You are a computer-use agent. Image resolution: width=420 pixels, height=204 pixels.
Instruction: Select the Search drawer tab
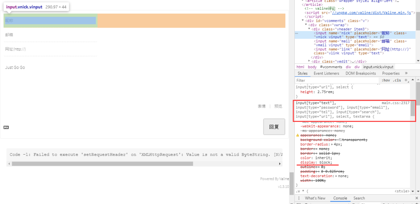point(359,198)
